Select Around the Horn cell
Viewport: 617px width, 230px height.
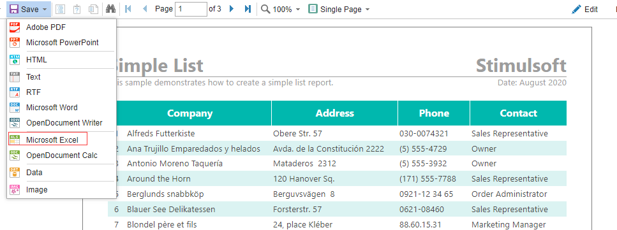coord(159,179)
